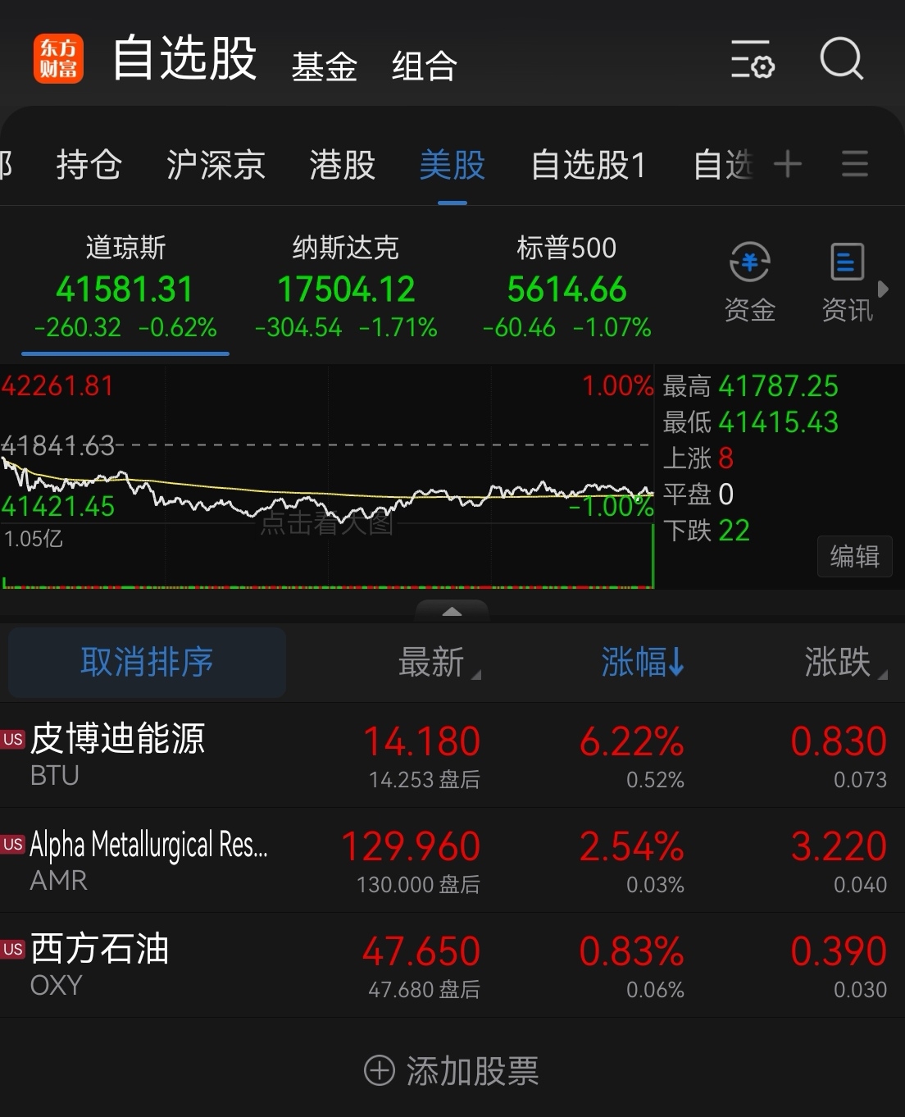Click OXY price 47.650
The width and height of the screenshot is (905, 1117).
pos(421,951)
